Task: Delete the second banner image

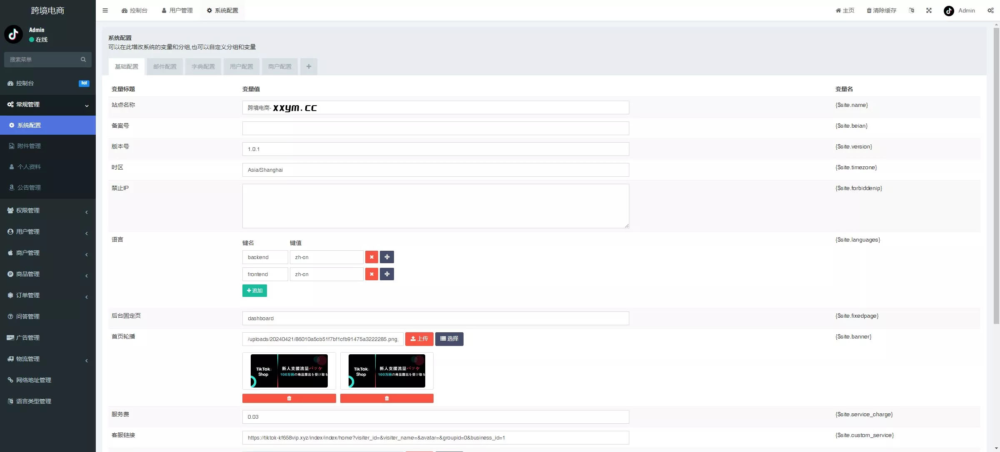Action: [x=387, y=398]
